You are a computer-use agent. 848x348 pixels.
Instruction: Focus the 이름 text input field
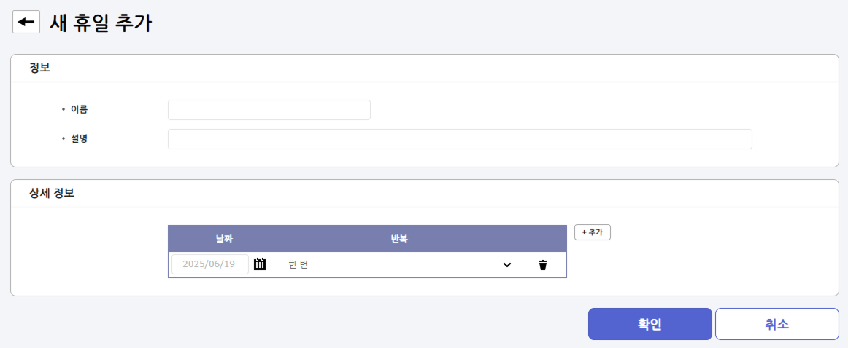point(269,110)
